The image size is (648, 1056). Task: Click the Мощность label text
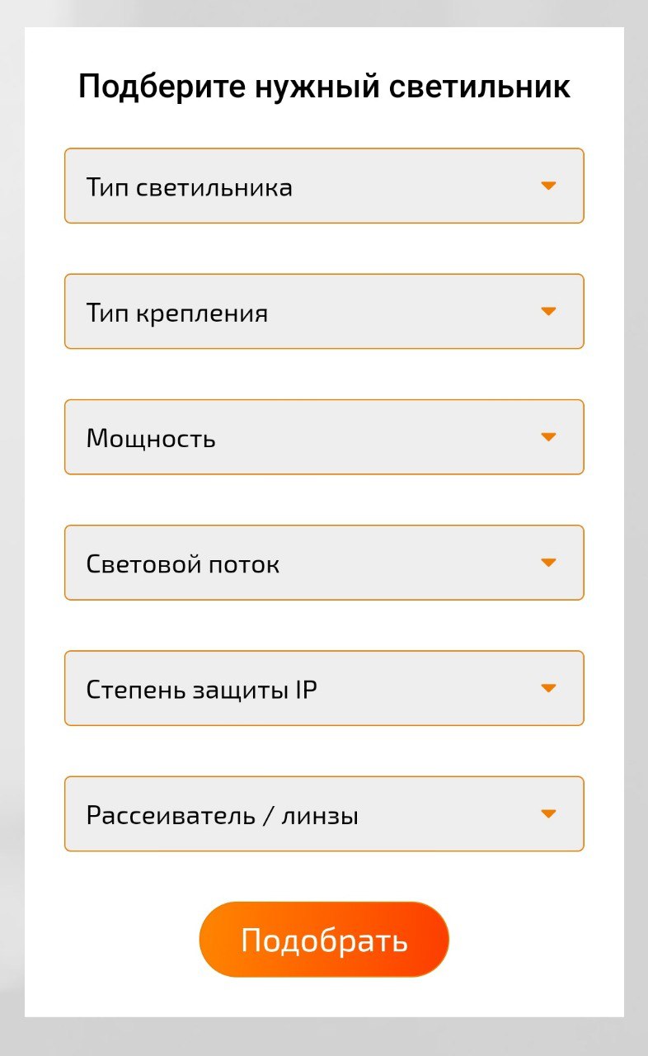(151, 439)
